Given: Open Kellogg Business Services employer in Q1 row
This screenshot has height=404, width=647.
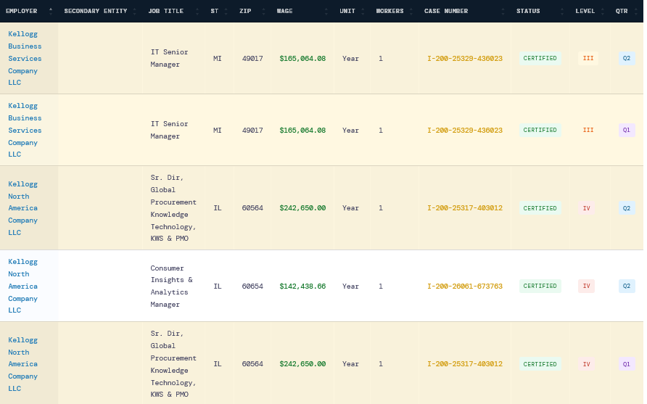Looking at the screenshot, I should pos(25,130).
